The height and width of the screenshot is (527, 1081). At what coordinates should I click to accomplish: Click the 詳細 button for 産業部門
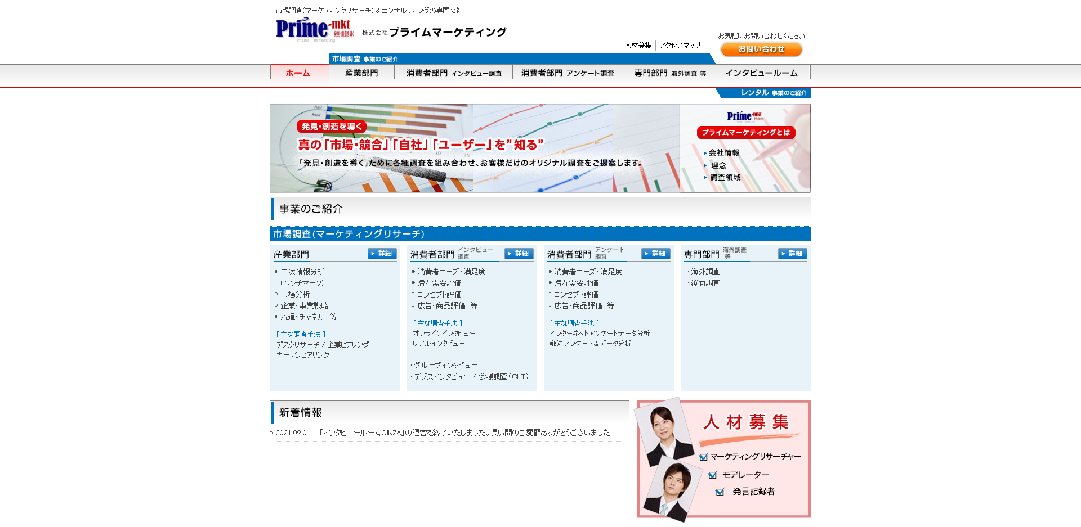[x=382, y=254]
